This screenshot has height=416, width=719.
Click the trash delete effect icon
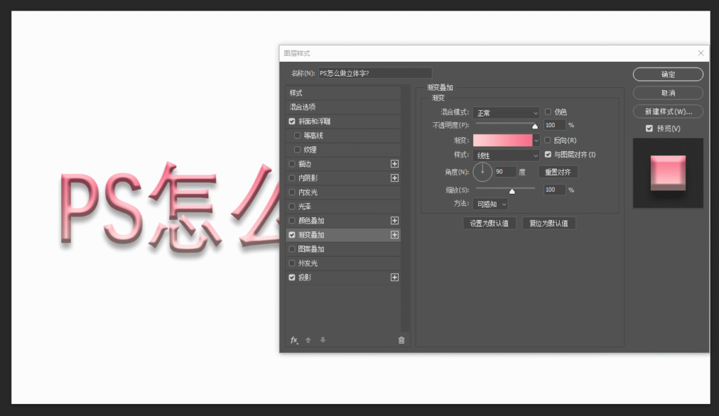point(401,340)
